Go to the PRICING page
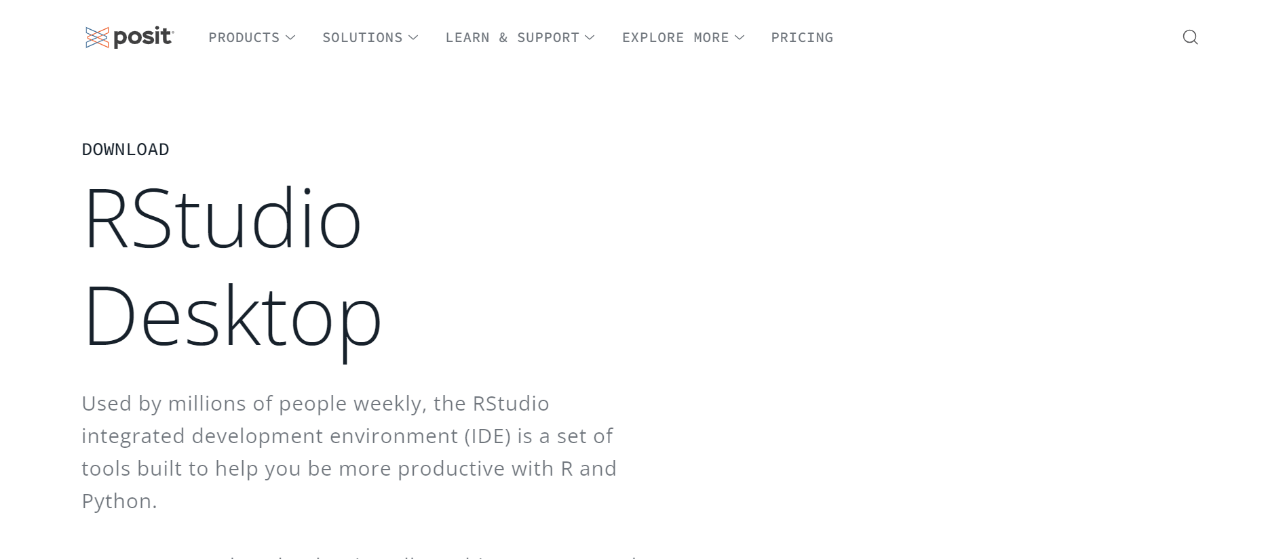Image resolution: width=1285 pixels, height=559 pixels. point(802,37)
